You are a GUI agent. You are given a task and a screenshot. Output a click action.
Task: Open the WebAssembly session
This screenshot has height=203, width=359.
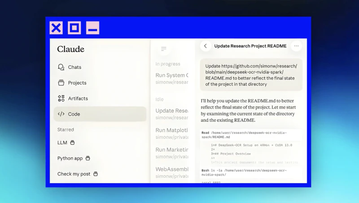172,173
